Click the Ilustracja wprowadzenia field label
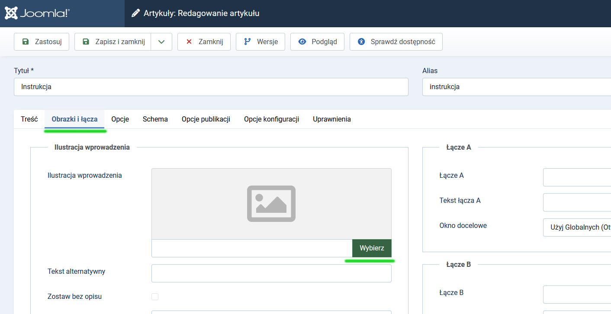Screen dimensions: 611x314 click(x=85, y=176)
